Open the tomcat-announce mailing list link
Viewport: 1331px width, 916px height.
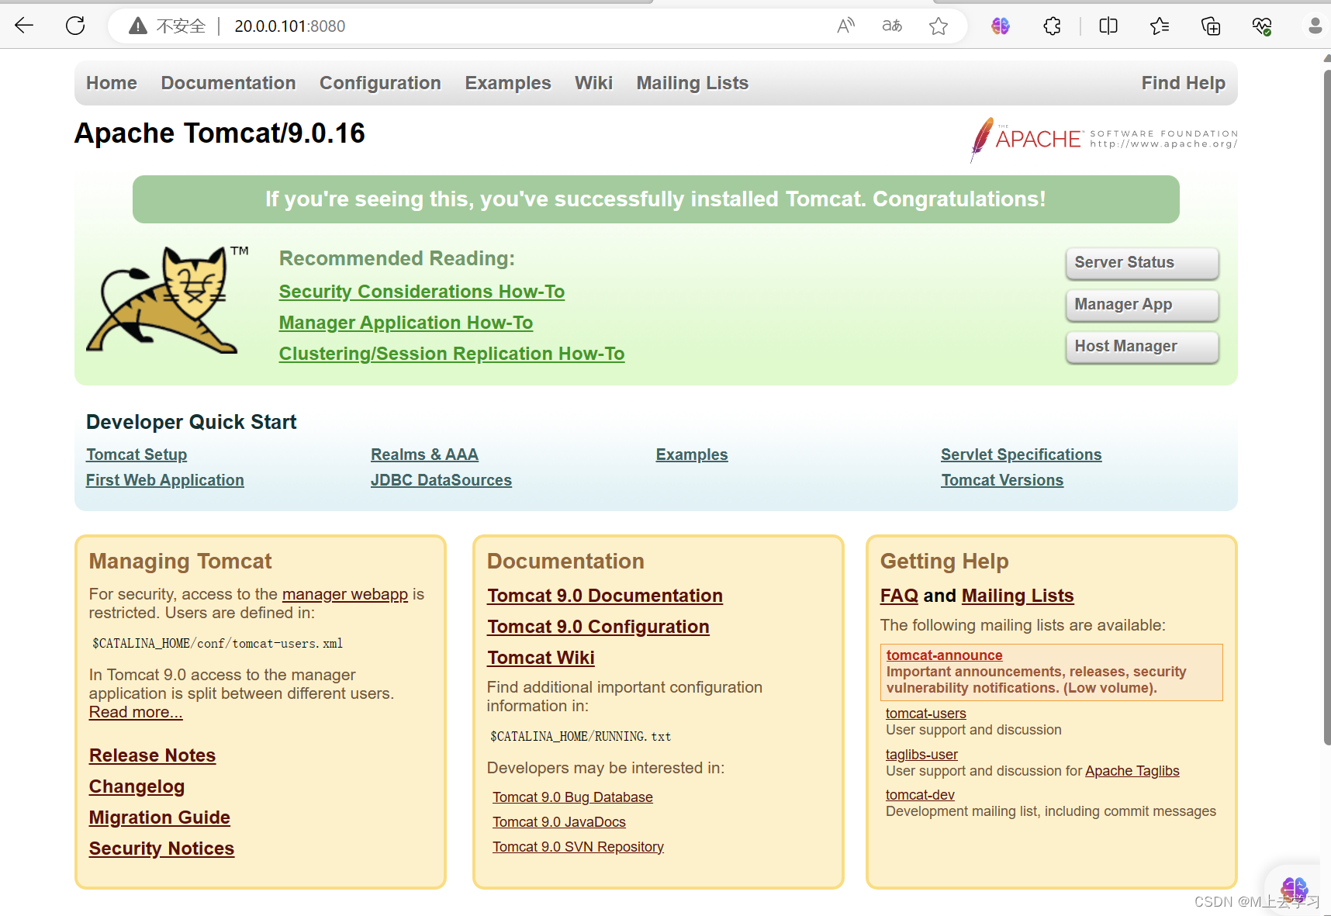pos(944,655)
